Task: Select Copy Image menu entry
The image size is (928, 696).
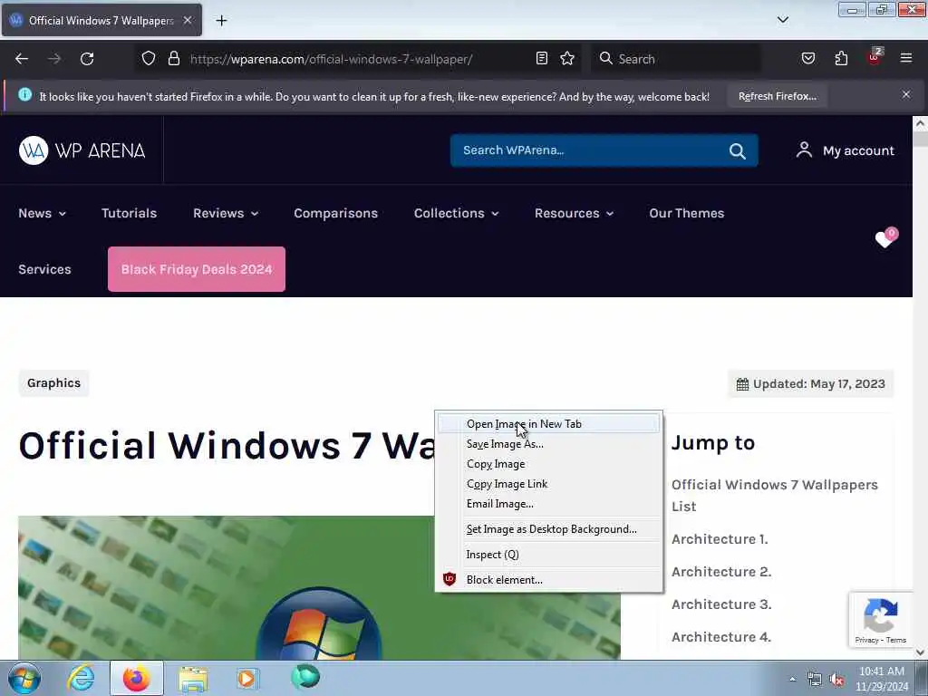Action: (x=548, y=464)
